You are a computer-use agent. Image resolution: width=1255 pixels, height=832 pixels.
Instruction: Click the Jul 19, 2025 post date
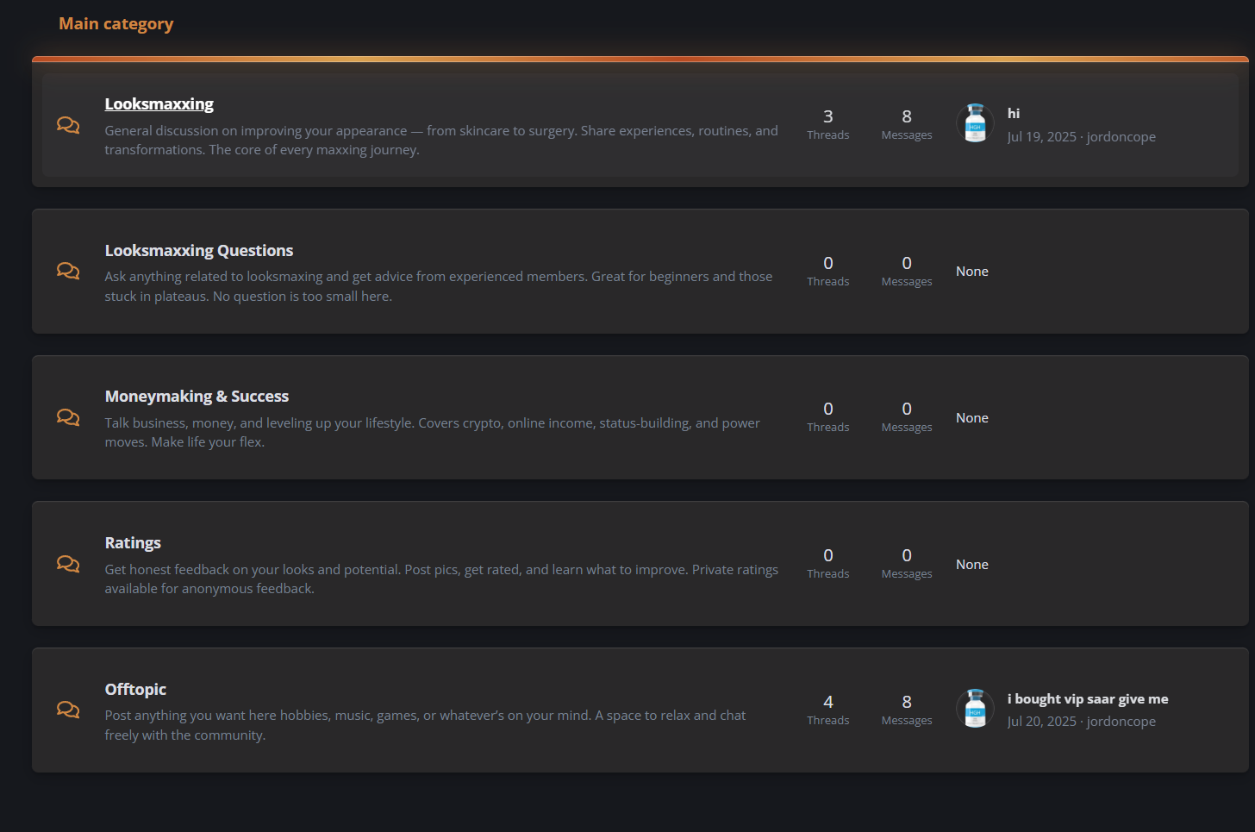pos(1041,137)
